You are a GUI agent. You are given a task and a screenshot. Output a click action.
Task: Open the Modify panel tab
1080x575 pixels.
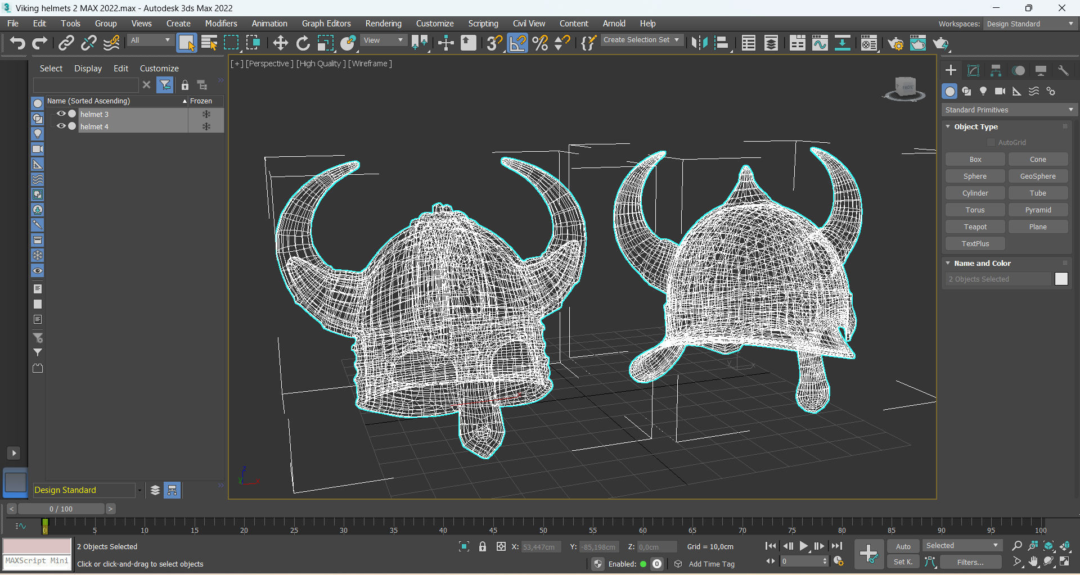pos(973,70)
